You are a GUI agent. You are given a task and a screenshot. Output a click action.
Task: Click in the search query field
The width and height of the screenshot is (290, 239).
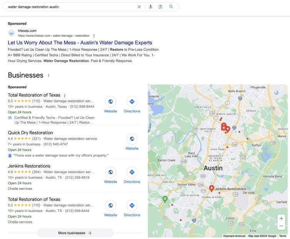click(69, 7)
